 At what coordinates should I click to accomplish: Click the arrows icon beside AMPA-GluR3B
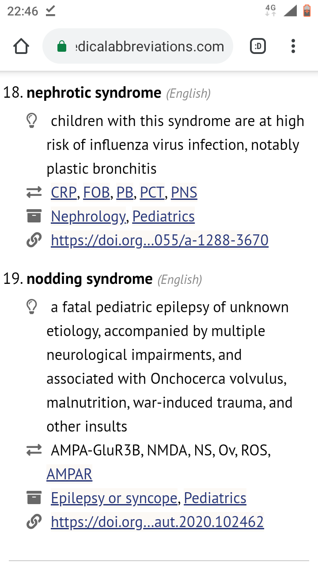[34, 450]
